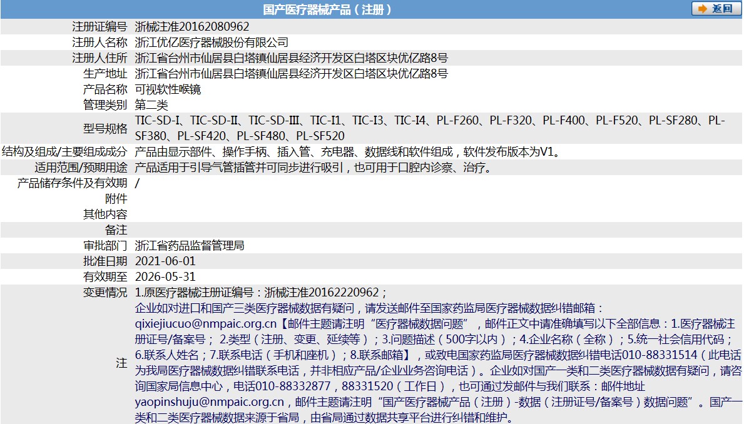The height and width of the screenshot is (424, 744).
Task: Click the 适用范围/预期用途 label
Action: tap(81, 168)
